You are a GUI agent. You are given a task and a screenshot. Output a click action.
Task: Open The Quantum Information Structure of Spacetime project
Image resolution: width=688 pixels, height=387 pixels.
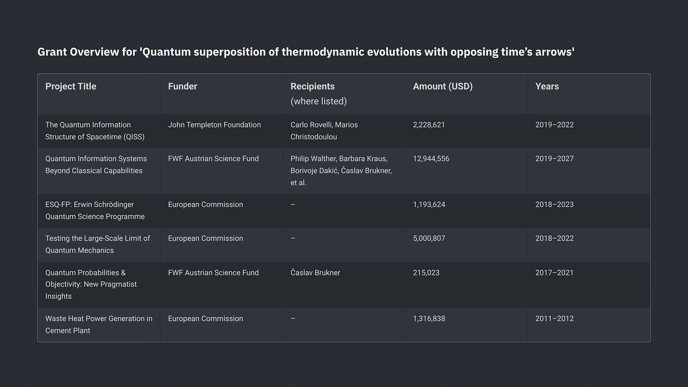point(95,131)
